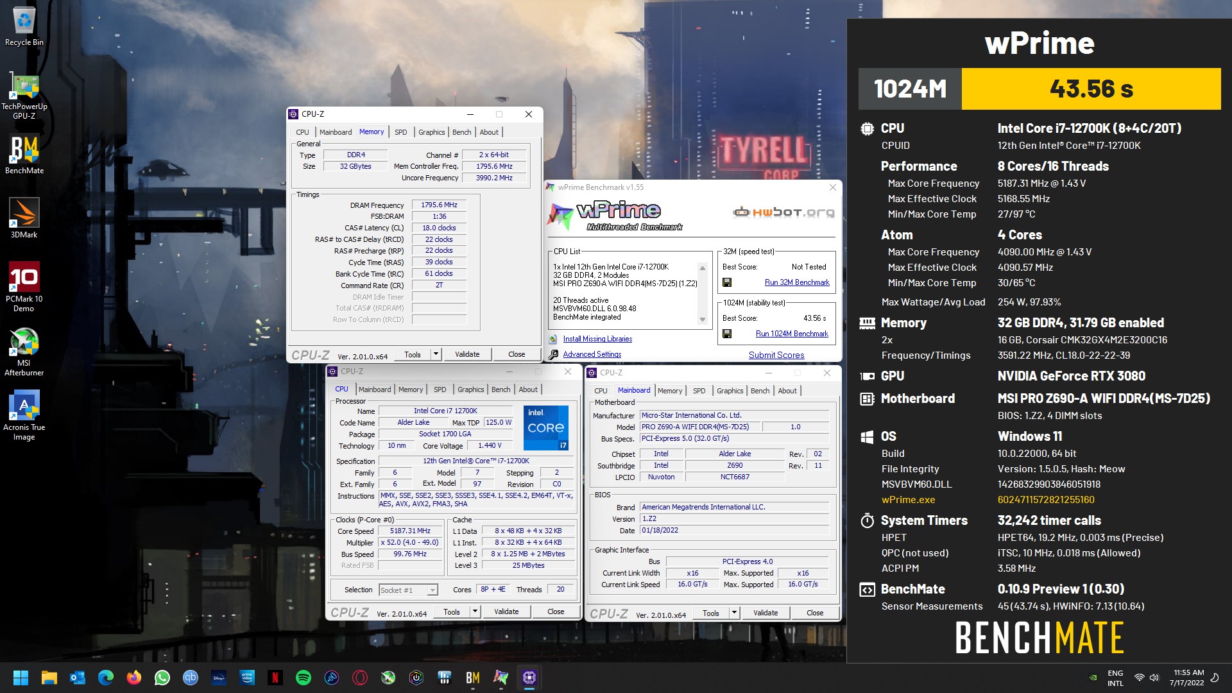
Task: Open Spotify from taskbar
Action: point(304,678)
